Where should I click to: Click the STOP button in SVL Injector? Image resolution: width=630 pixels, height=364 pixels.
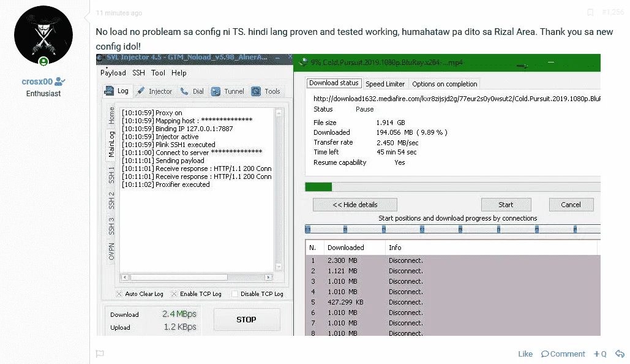pyautogui.click(x=246, y=319)
